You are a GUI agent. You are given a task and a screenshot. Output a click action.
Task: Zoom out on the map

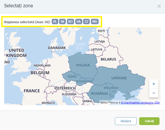[x=154, y=93]
